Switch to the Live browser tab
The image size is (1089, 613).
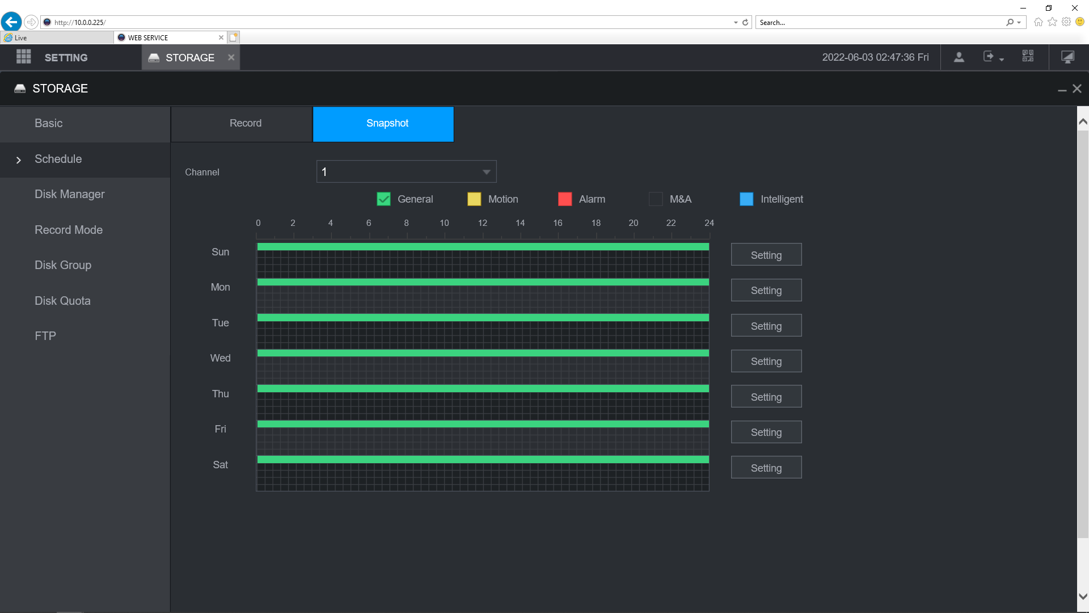[x=57, y=37]
